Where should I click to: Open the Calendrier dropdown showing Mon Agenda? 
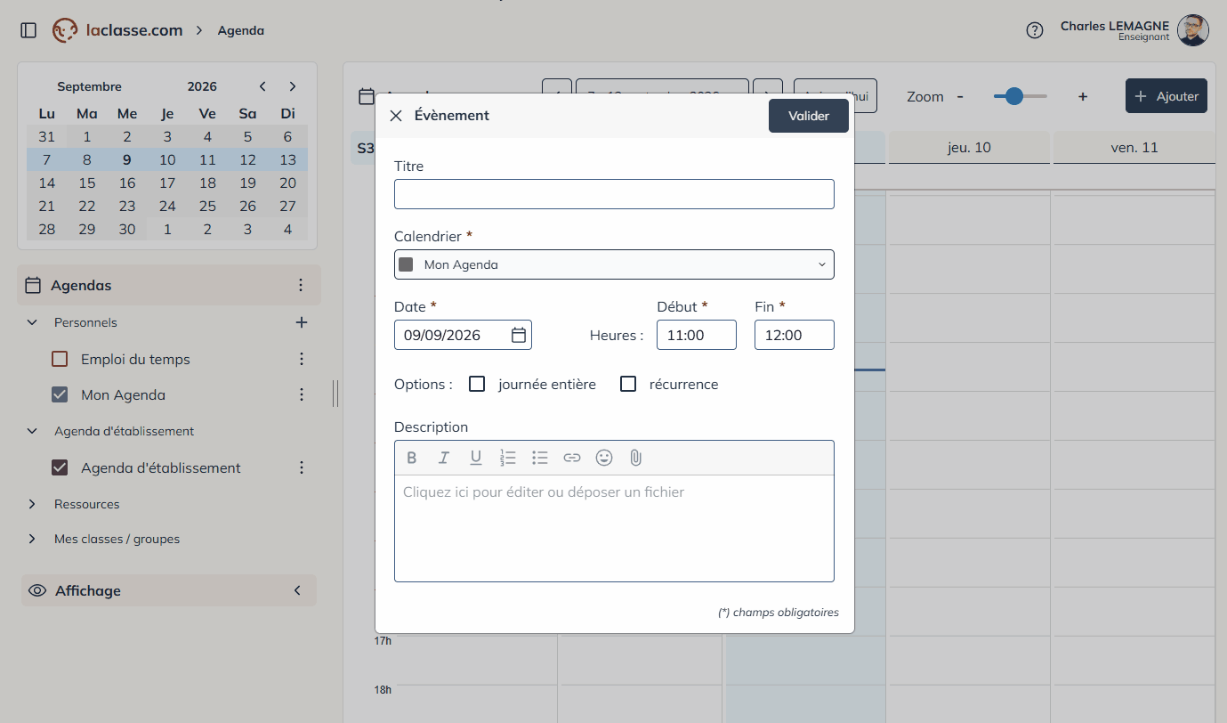[614, 264]
